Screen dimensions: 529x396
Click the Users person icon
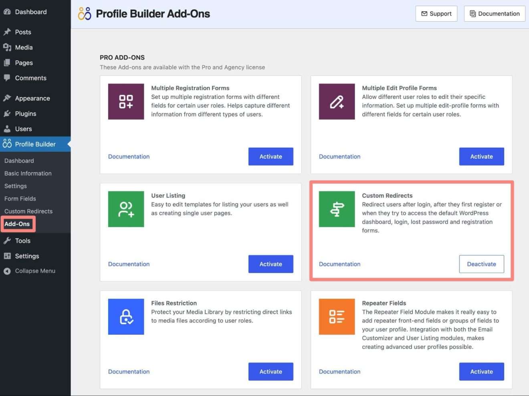pyautogui.click(x=7, y=129)
